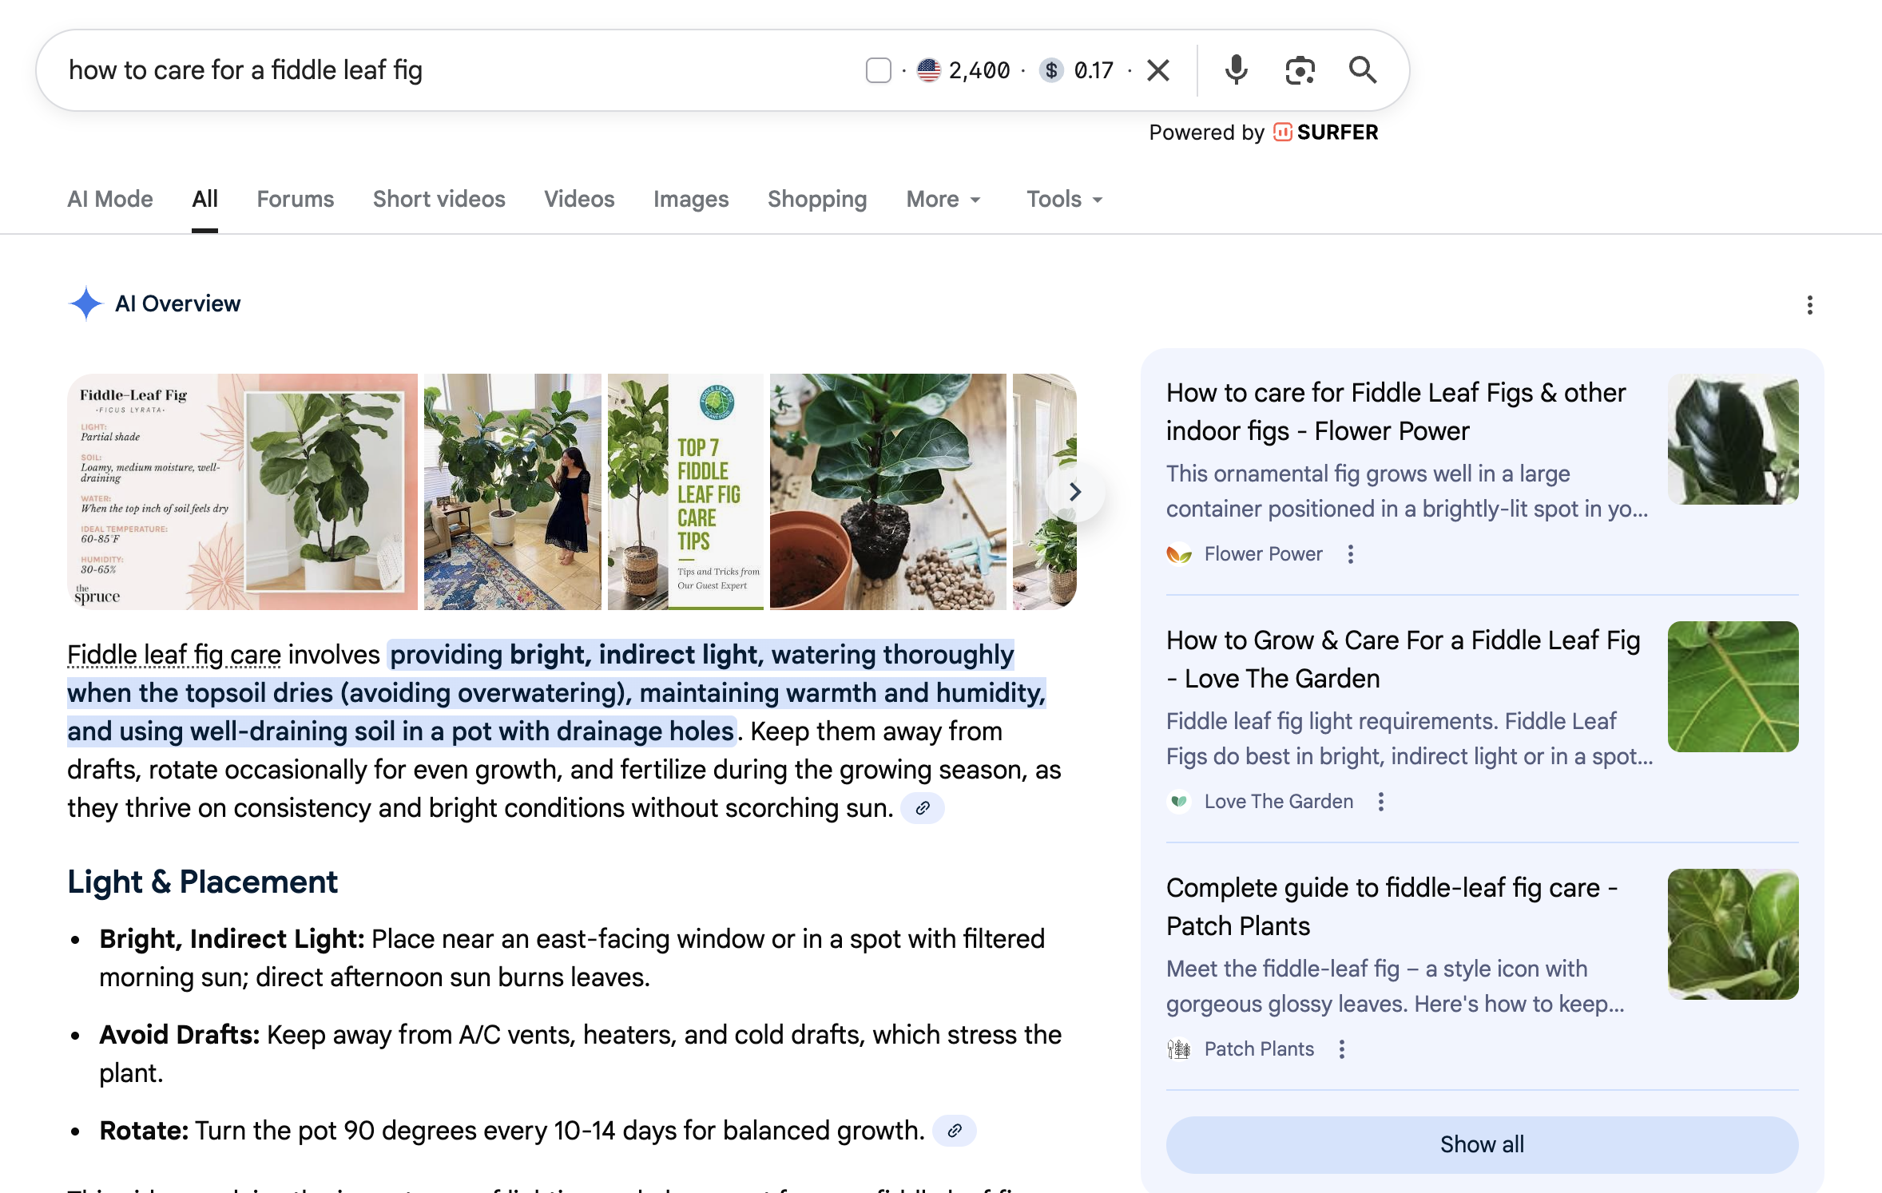Enable the Surfer checkbox in the search bar
The width and height of the screenshot is (1882, 1193).
(x=879, y=69)
